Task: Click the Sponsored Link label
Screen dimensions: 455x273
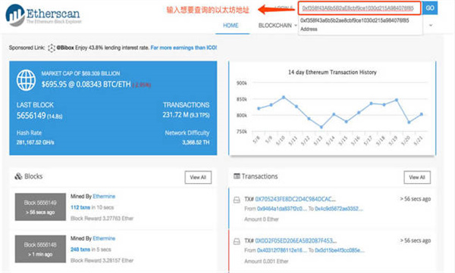Action: 27,48
